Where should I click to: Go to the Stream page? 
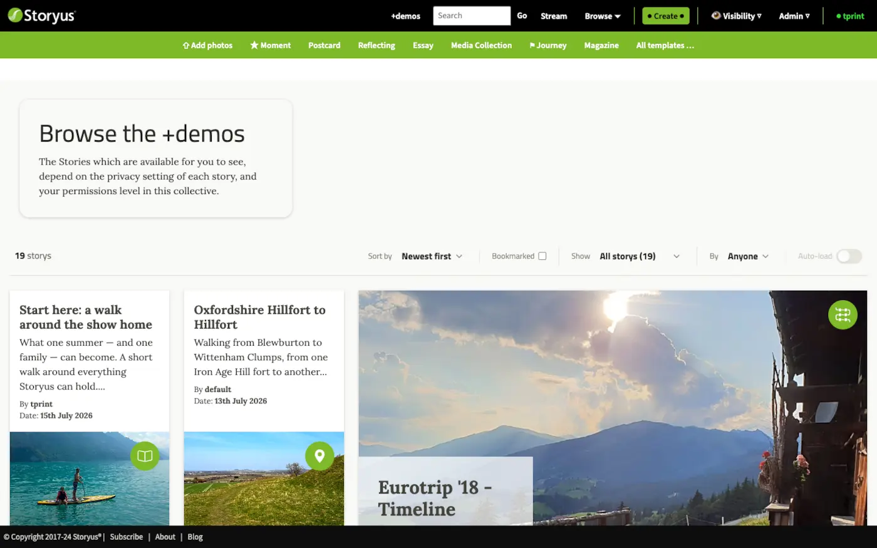[554, 16]
